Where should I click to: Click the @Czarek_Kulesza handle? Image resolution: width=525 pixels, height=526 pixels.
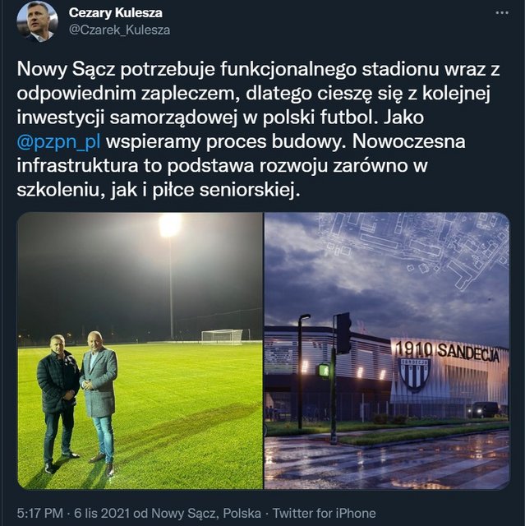pyautogui.click(x=119, y=30)
